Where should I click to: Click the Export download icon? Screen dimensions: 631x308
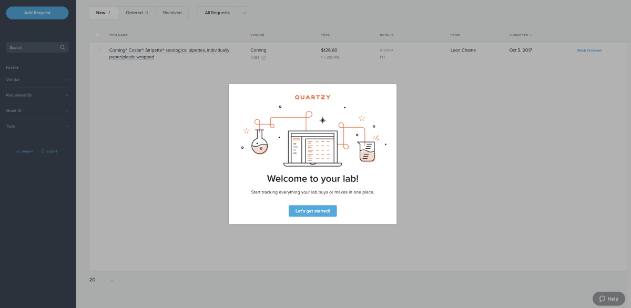coord(43,151)
